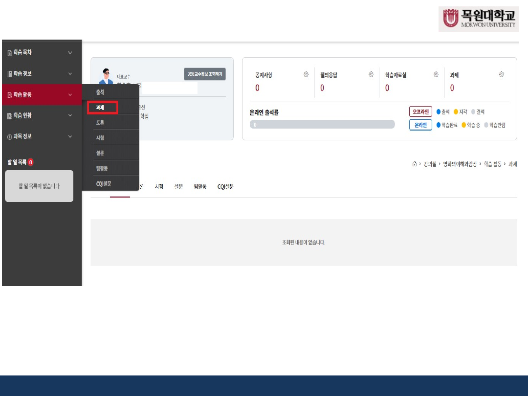The image size is (528, 396).
Task: Click the professor avatar image
Action: 106,77
